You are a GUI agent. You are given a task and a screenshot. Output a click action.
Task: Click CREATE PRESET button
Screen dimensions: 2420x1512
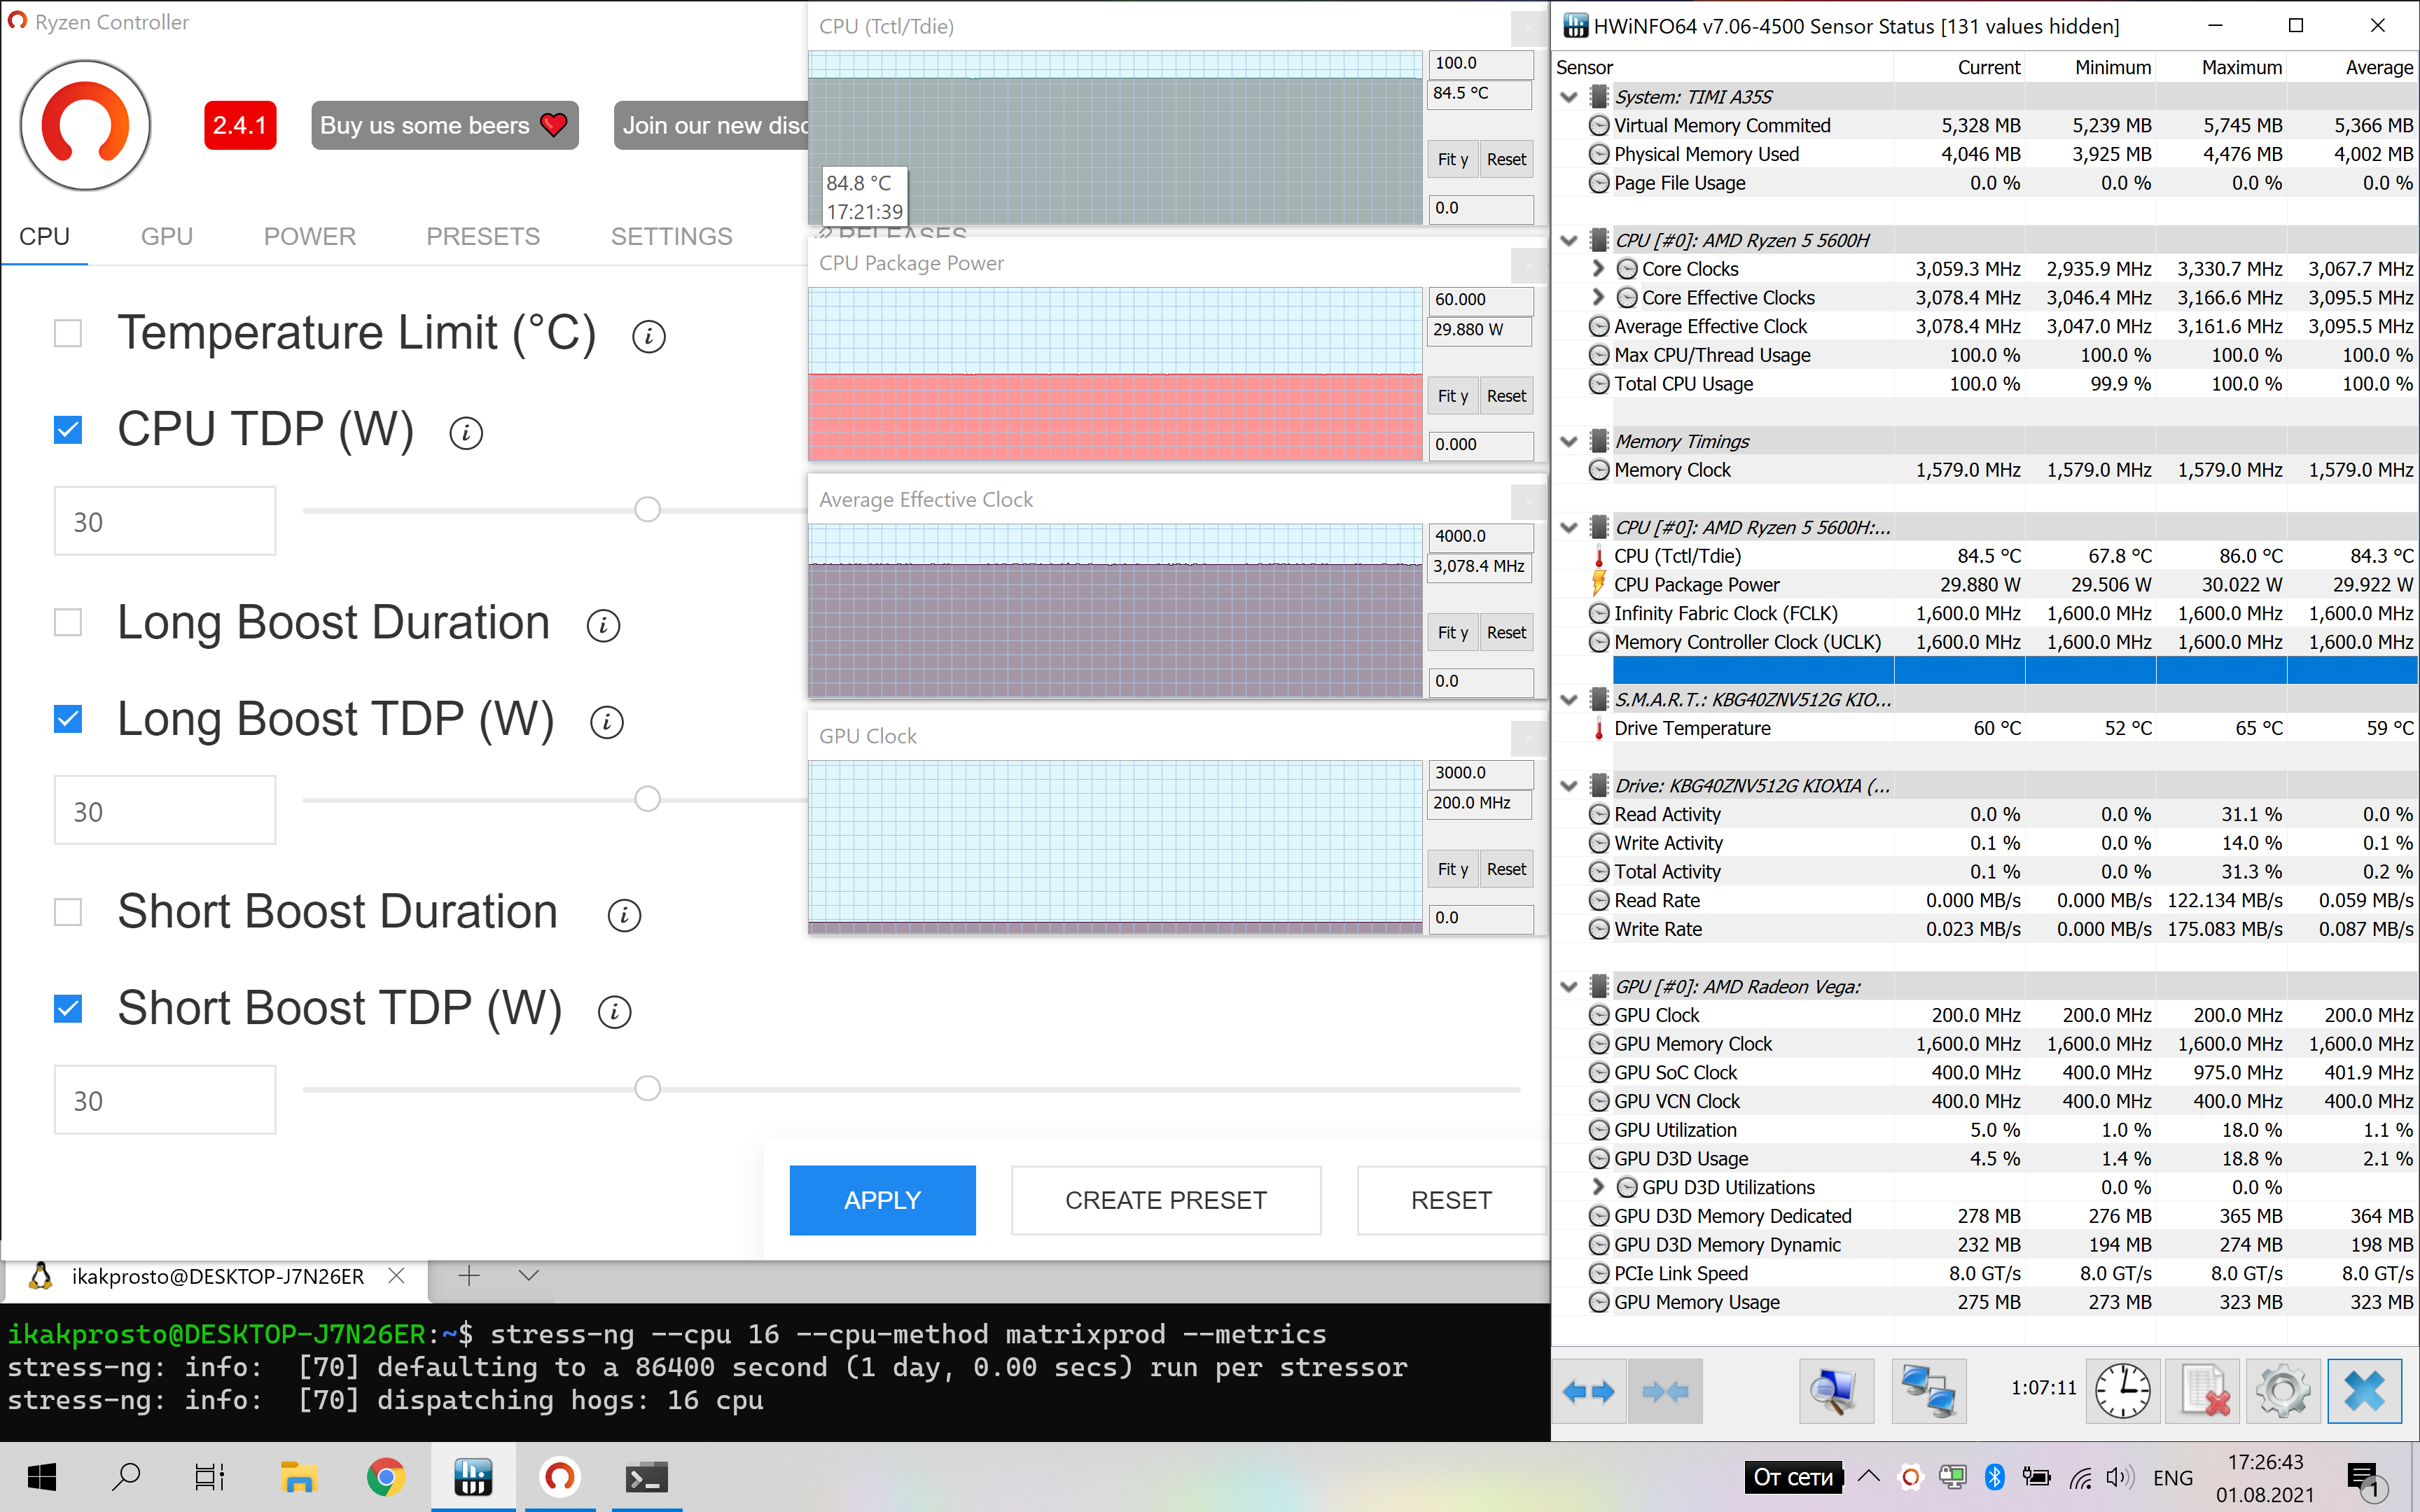(x=1166, y=1200)
